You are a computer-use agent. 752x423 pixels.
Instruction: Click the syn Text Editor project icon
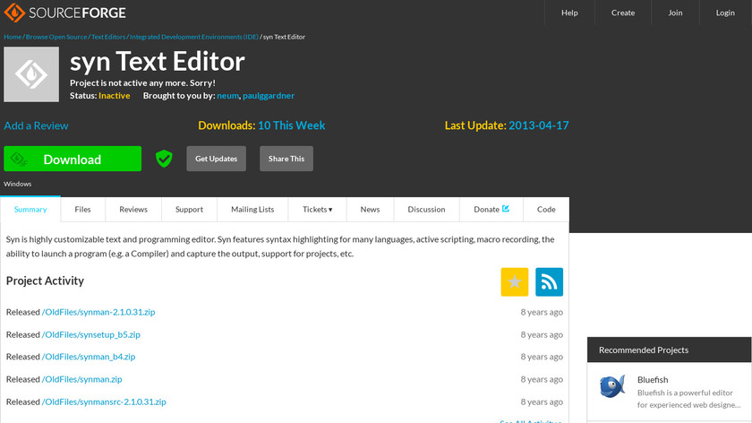coord(31,74)
